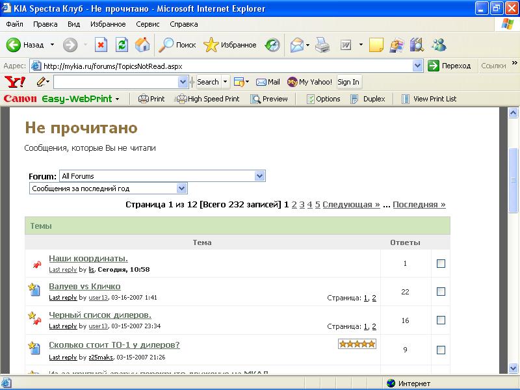
Task: Open the Сообщения за последний год dropdown
Action: 182,188
